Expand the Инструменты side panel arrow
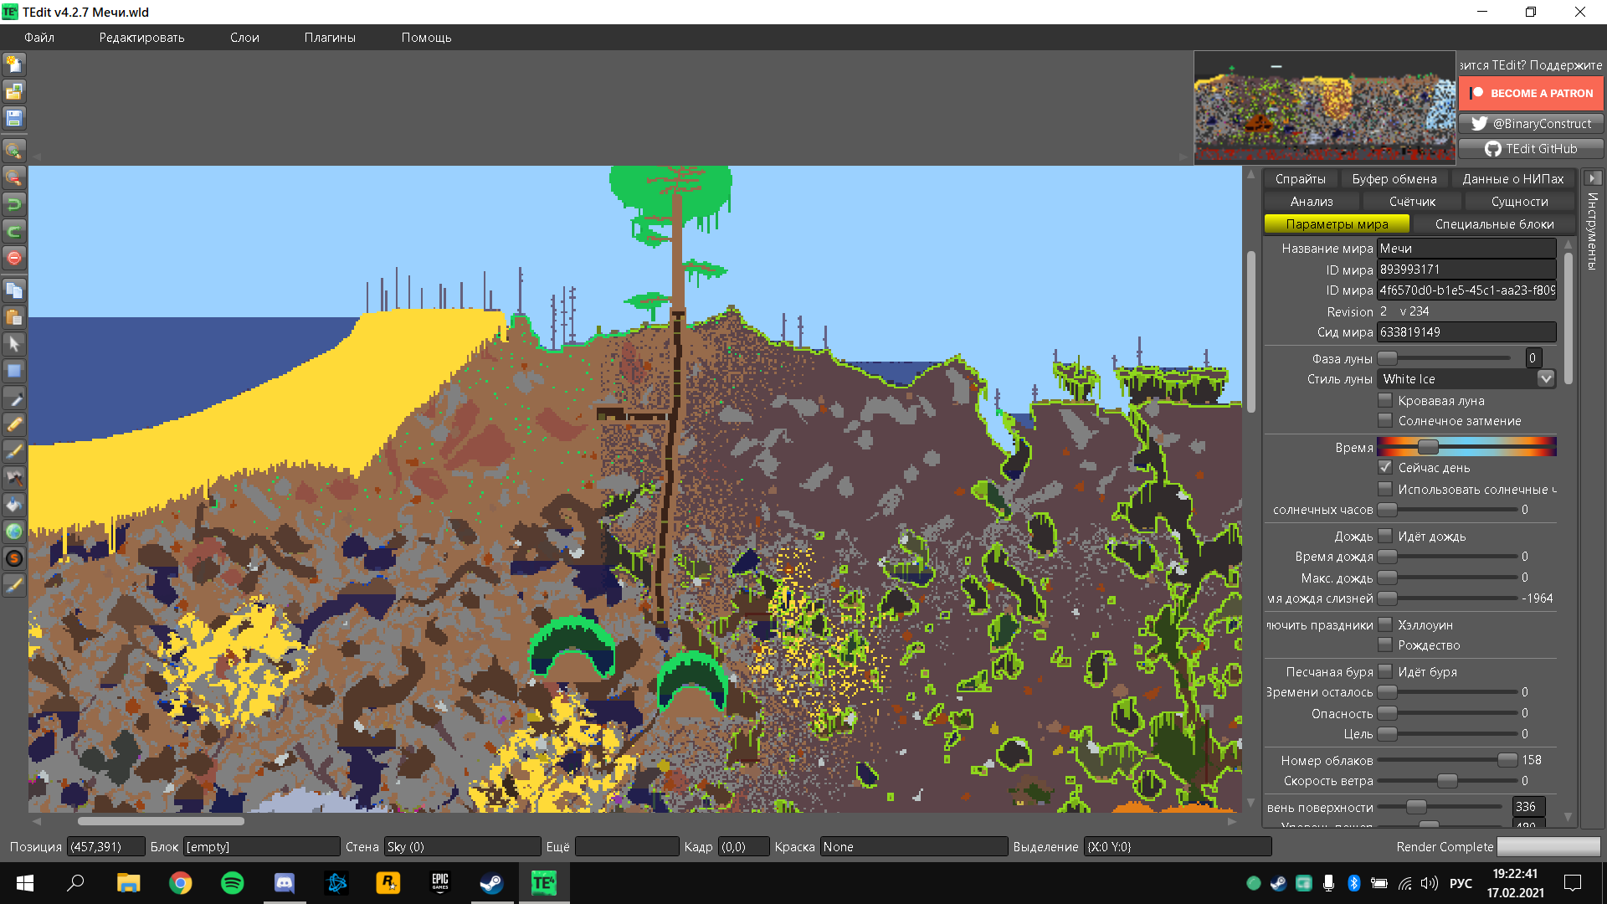This screenshot has width=1607, height=904. pos(1593,178)
